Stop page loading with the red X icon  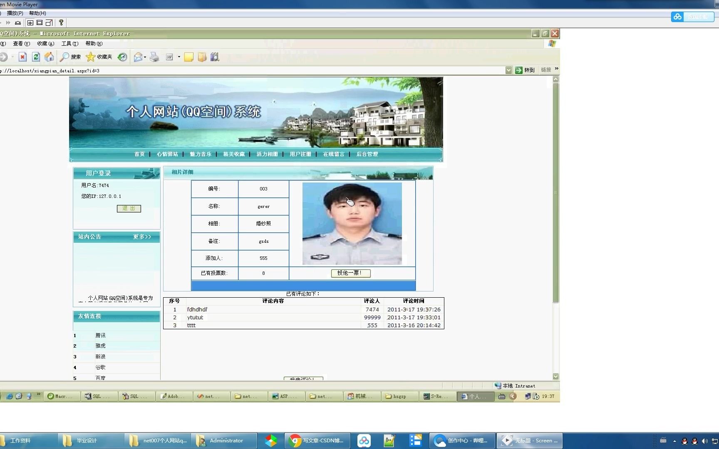pos(22,57)
